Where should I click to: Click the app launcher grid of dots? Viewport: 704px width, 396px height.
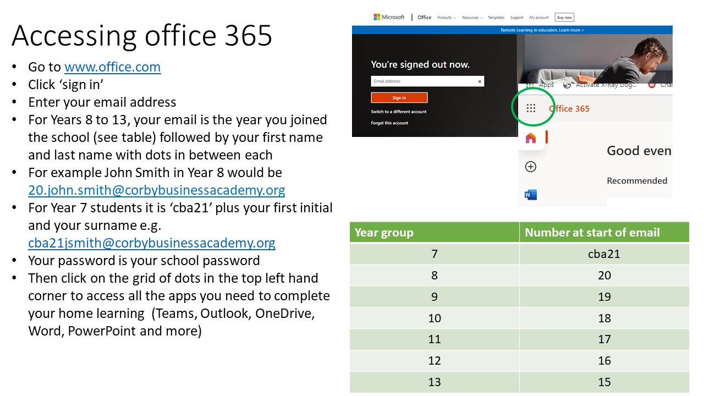click(x=531, y=108)
